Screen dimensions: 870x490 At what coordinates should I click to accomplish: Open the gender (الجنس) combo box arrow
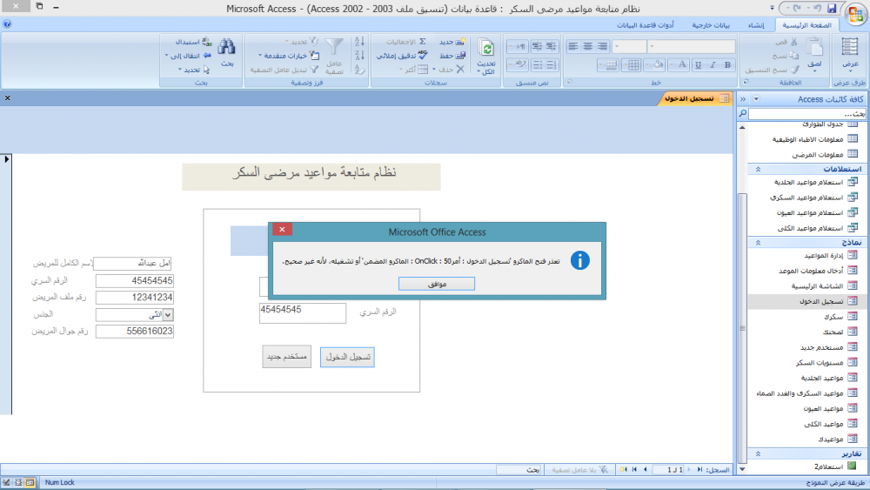click(168, 315)
